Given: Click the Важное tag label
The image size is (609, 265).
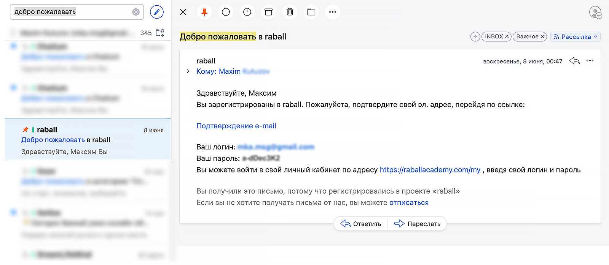Looking at the screenshot, I should (527, 37).
